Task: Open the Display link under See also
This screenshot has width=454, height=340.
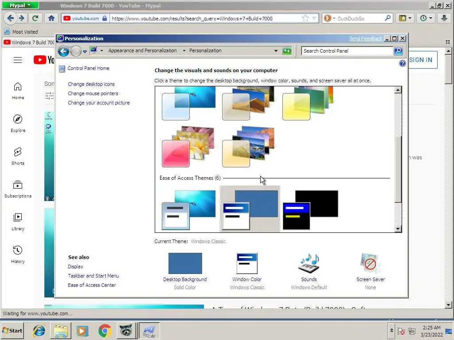Action: [x=75, y=267]
